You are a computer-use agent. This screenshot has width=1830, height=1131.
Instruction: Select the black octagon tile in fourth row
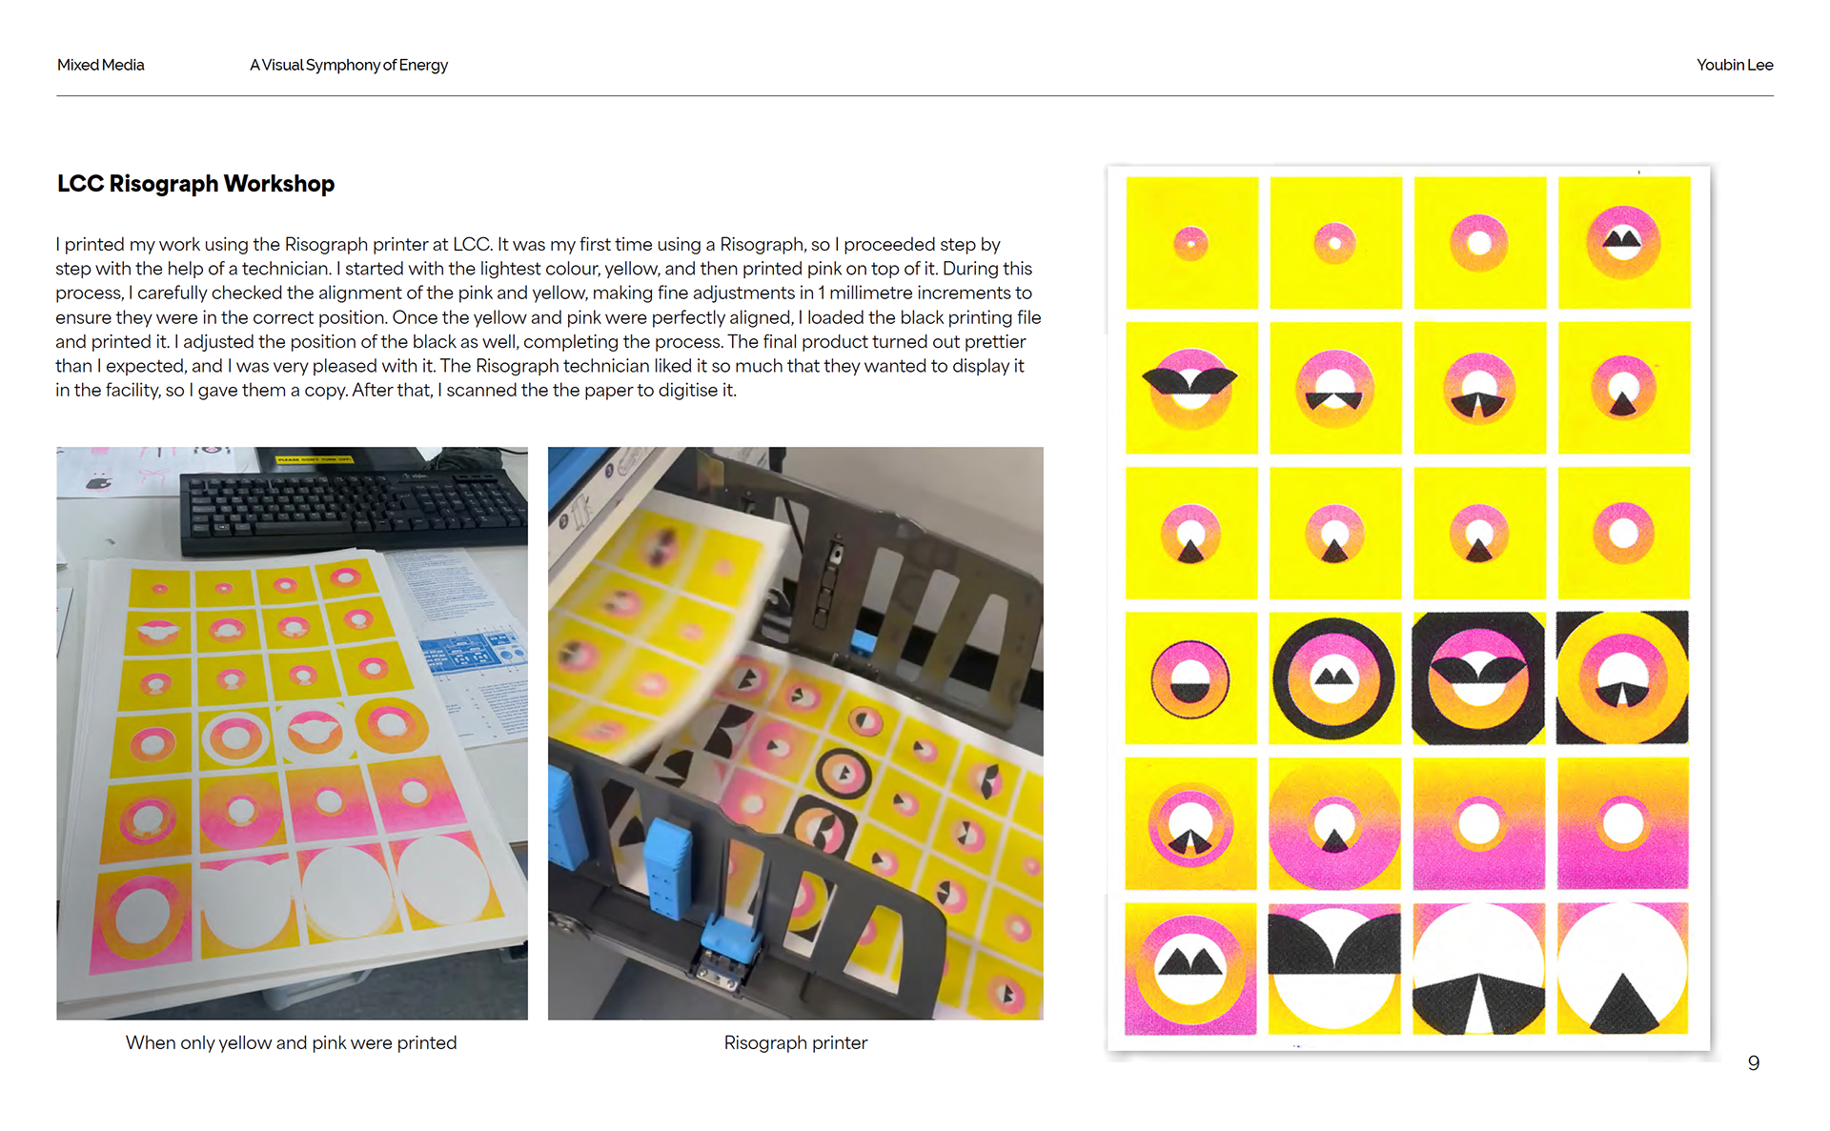(x=1479, y=678)
